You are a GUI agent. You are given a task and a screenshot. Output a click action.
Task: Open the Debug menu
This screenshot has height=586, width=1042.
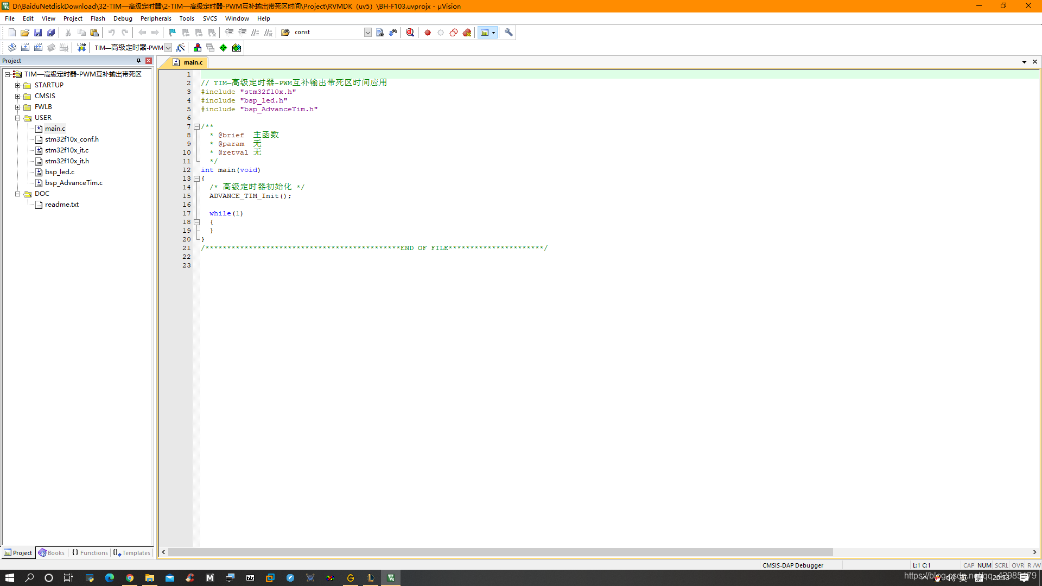[123, 18]
